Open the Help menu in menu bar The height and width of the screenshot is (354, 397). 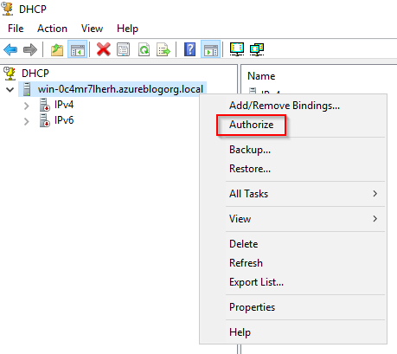pos(127,29)
